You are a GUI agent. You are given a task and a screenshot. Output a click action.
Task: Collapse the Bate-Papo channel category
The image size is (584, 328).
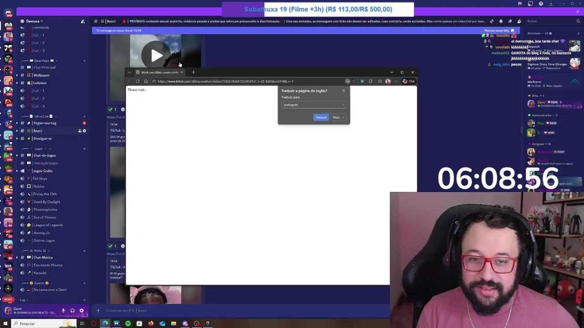tap(40, 61)
